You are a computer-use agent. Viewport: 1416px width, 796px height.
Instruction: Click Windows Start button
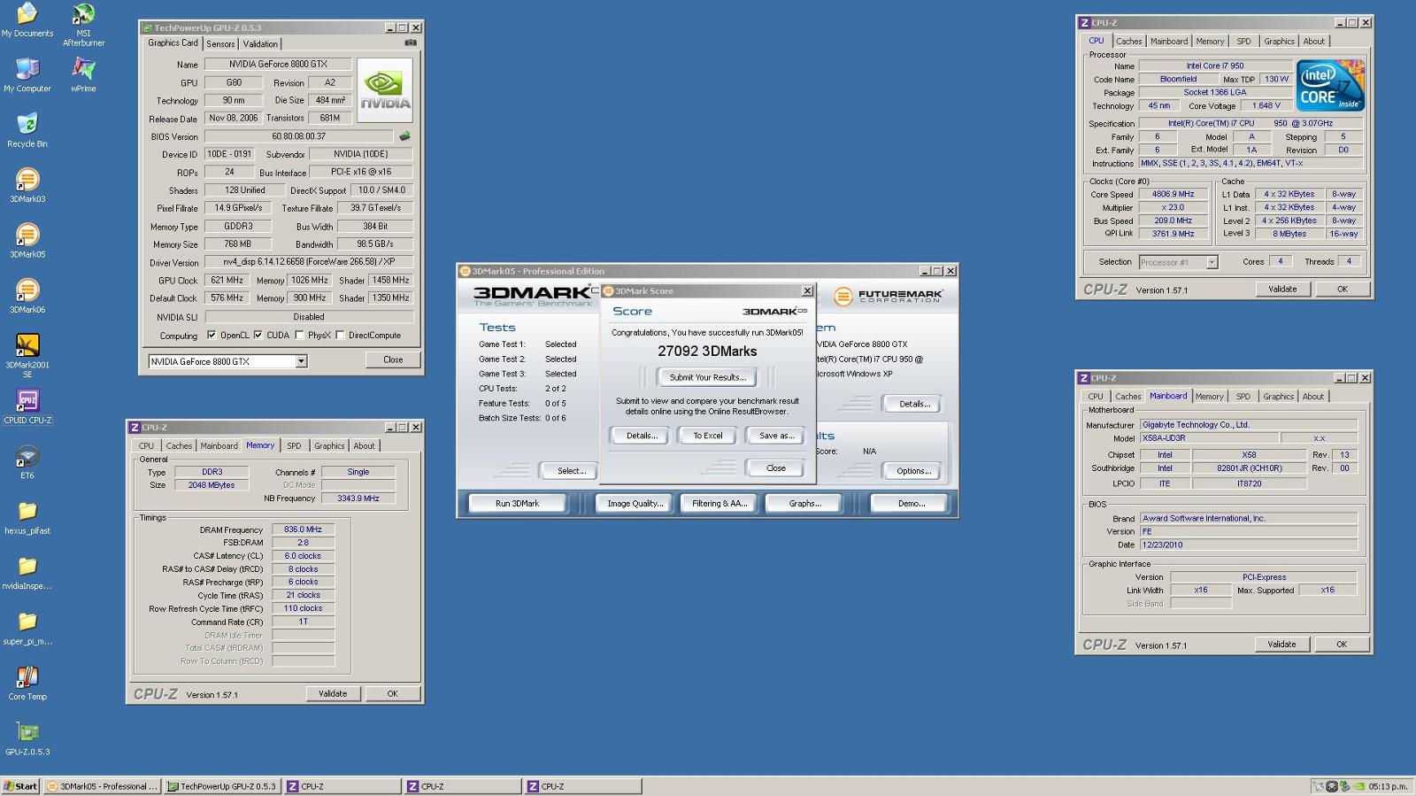pos(20,786)
